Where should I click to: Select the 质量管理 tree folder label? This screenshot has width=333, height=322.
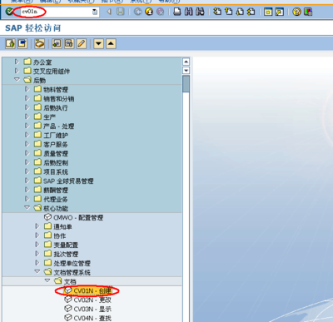(56, 153)
